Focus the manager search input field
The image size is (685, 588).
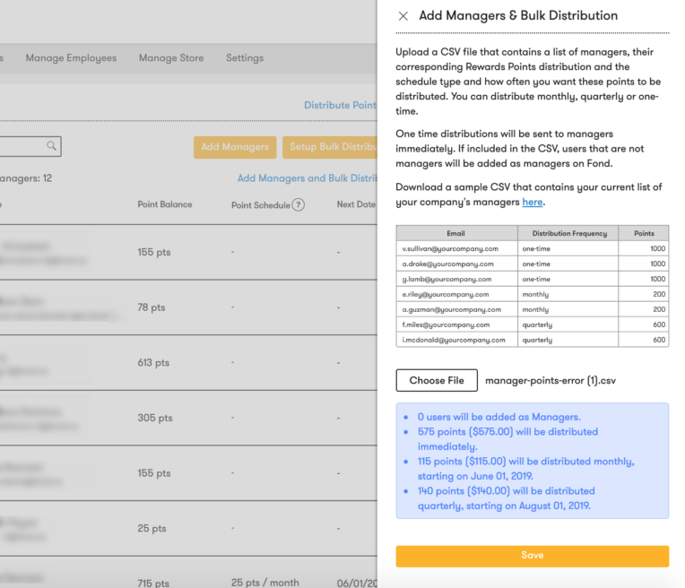29,146
